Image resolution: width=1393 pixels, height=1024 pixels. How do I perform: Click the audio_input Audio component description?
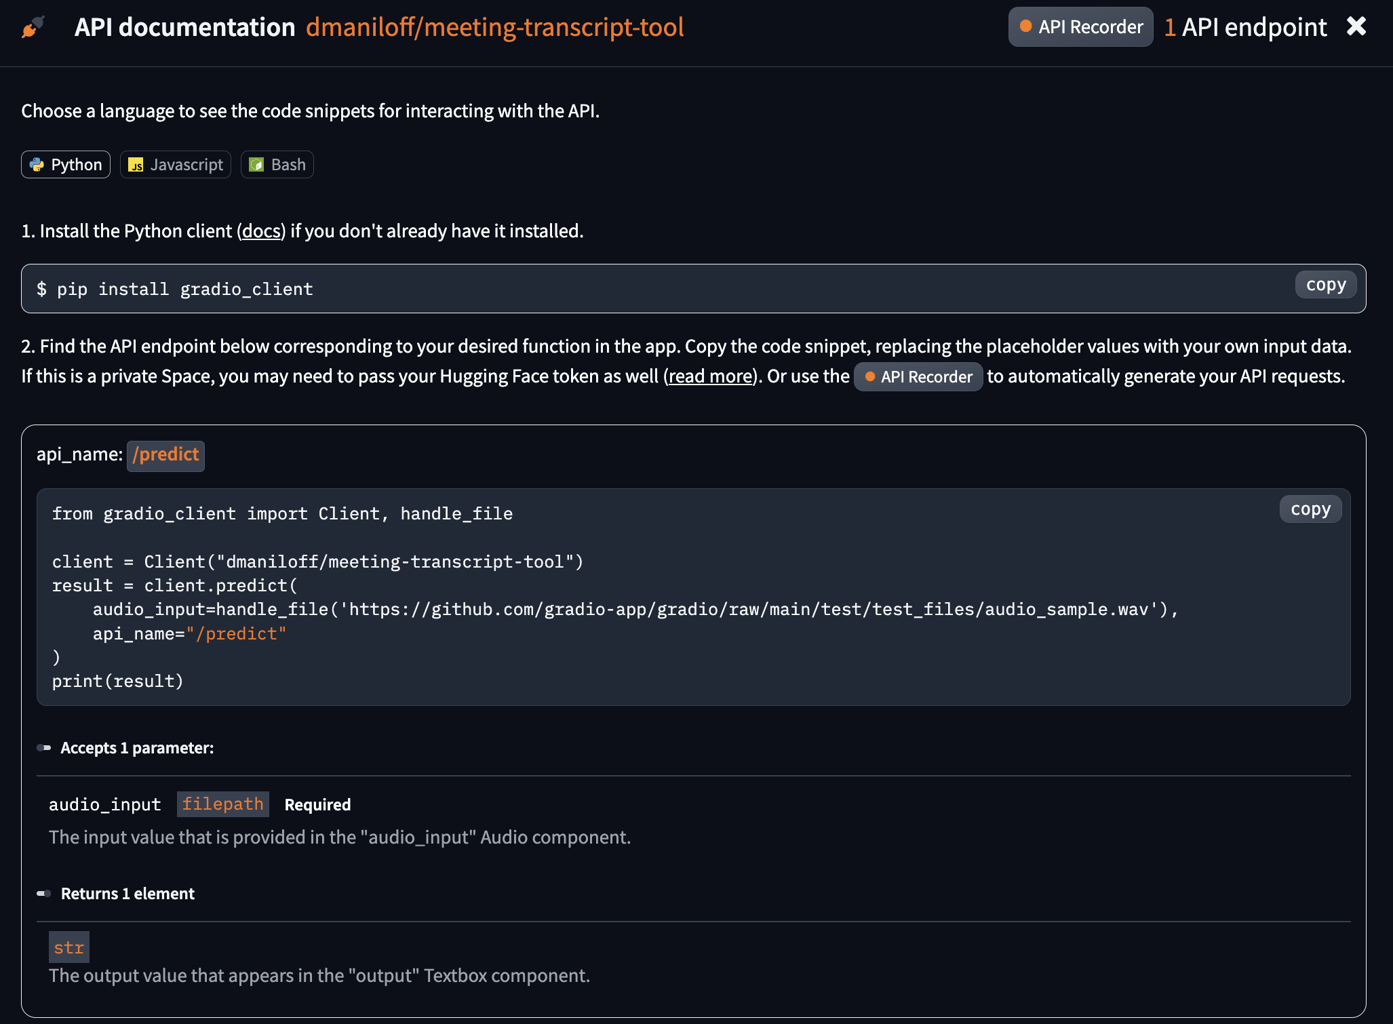click(340, 838)
